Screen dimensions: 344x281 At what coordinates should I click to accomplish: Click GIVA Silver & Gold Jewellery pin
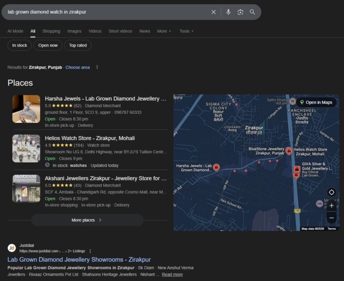pyautogui.click(x=297, y=169)
